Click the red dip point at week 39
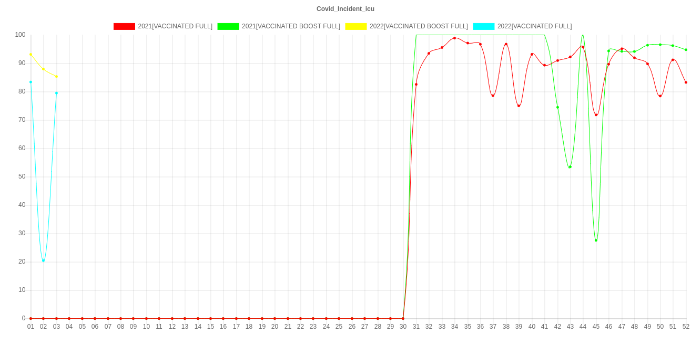The width and height of the screenshot is (691, 345). (519, 106)
